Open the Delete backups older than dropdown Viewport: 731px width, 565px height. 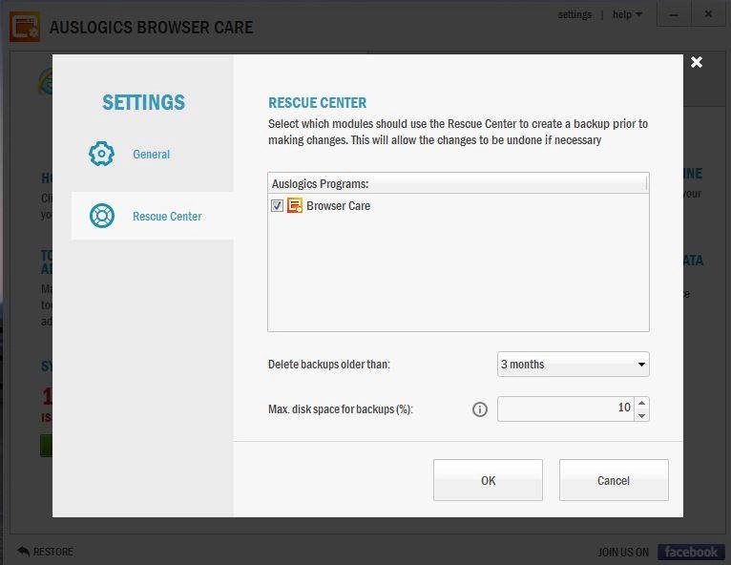click(573, 364)
